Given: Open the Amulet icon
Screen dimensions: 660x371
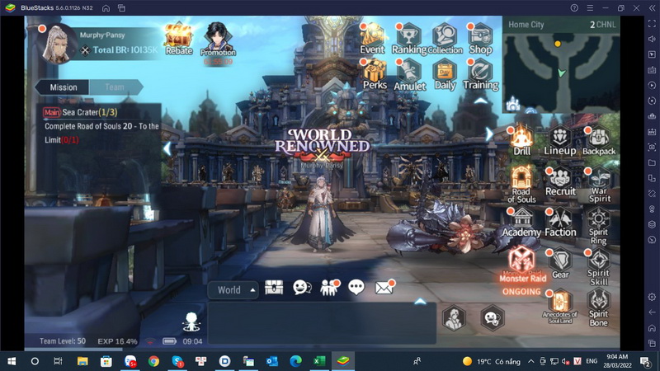Looking at the screenshot, I should (408, 74).
